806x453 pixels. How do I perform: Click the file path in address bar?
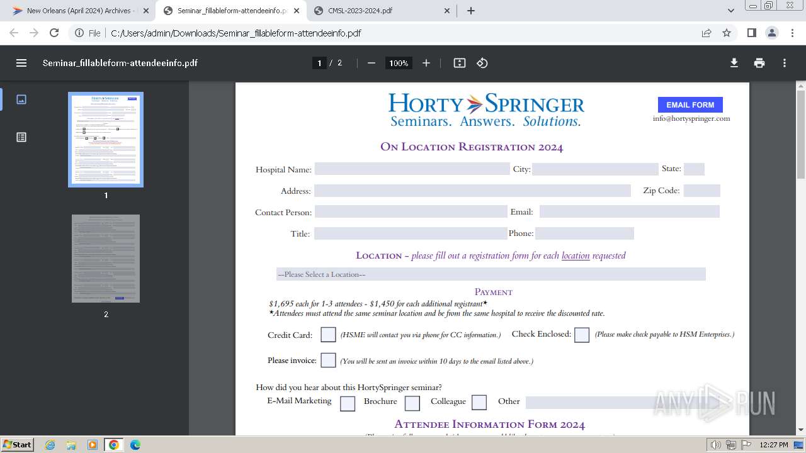tap(236, 33)
